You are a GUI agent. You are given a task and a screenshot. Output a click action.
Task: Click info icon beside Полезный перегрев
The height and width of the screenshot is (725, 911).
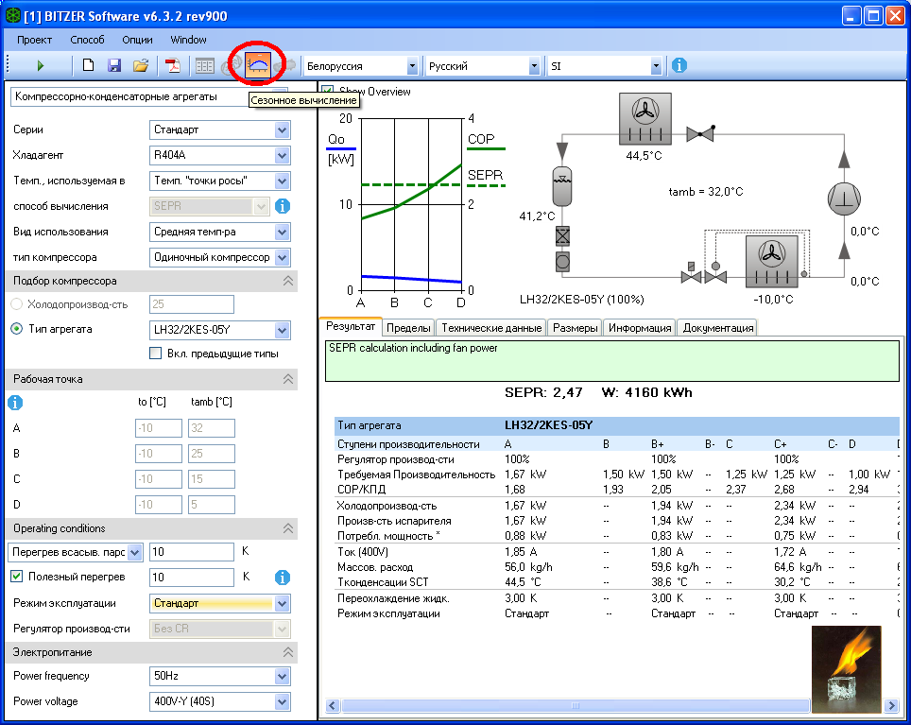[283, 578]
